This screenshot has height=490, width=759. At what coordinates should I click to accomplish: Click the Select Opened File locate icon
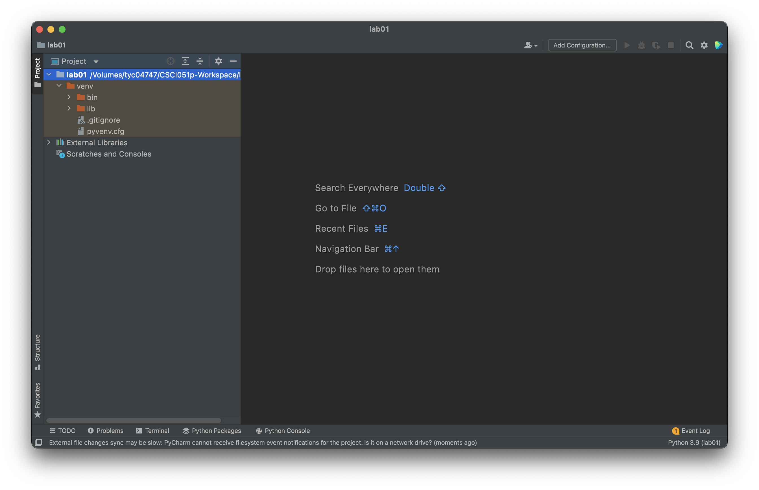tap(170, 61)
